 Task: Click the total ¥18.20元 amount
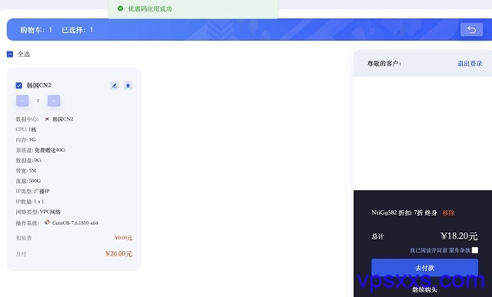tap(459, 236)
